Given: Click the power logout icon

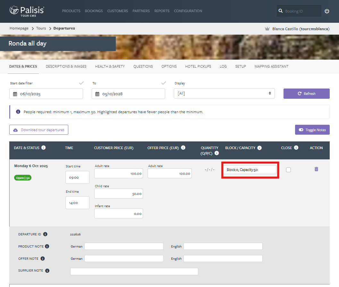Looking at the screenshot, I should coord(327,11).
